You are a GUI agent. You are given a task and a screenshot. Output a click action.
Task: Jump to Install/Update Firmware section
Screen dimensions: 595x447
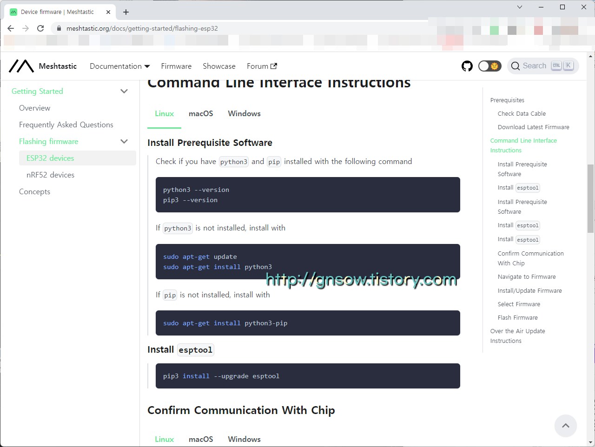(x=529, y=290)
